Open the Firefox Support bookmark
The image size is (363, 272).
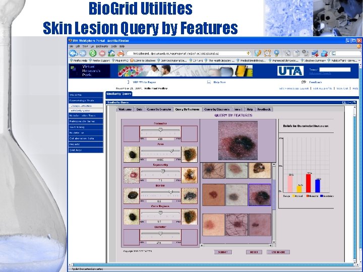coord(99,60)
